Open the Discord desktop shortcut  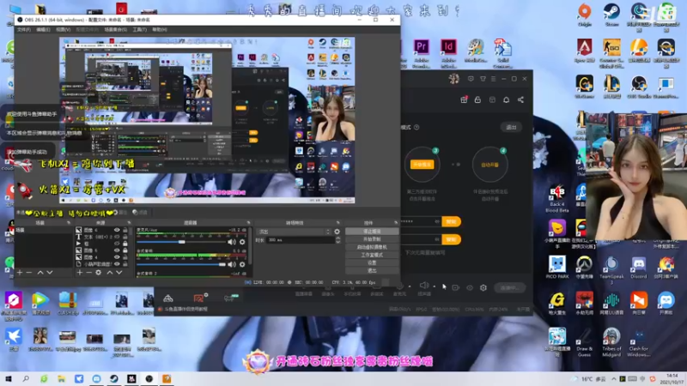[638, 267]
